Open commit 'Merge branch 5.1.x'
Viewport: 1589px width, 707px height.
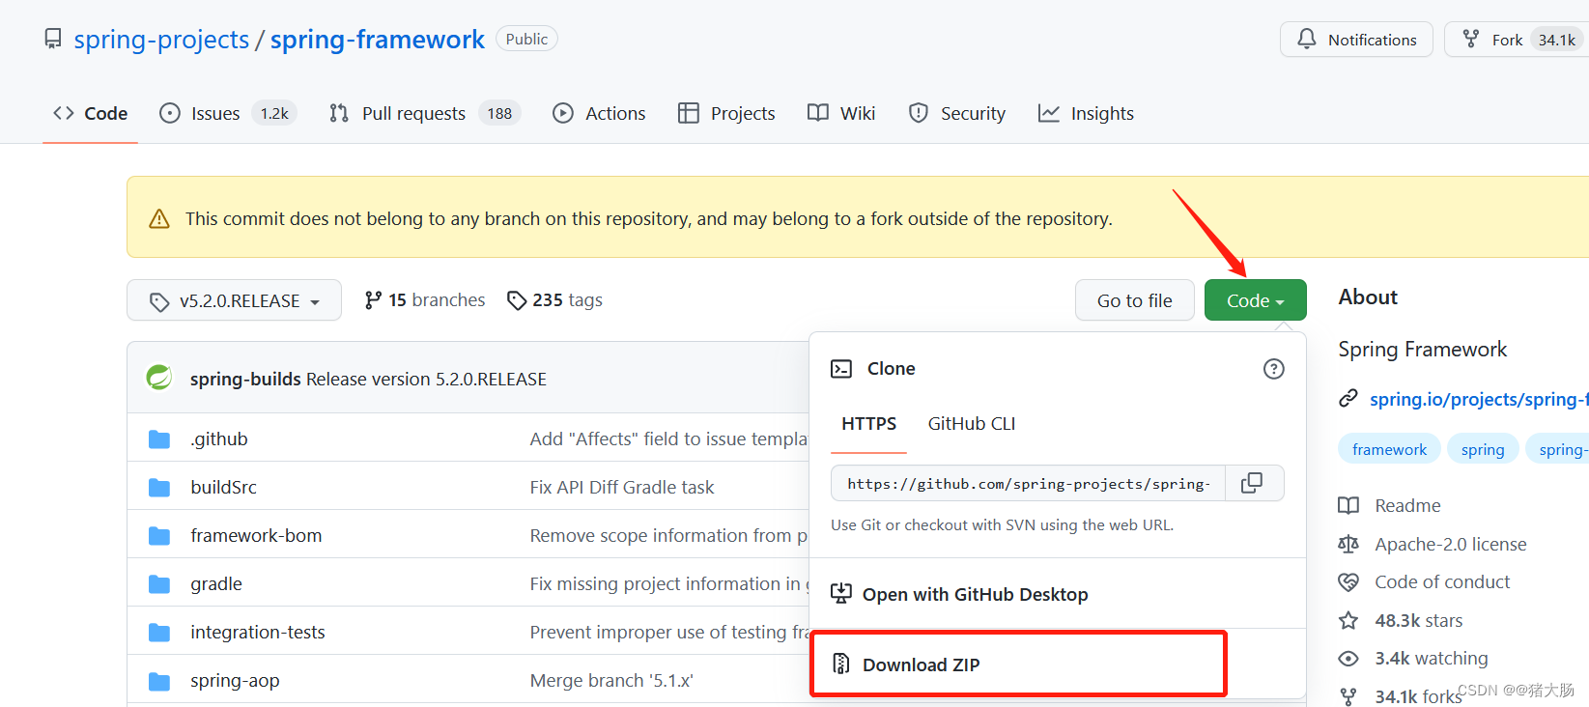[611, 680]
